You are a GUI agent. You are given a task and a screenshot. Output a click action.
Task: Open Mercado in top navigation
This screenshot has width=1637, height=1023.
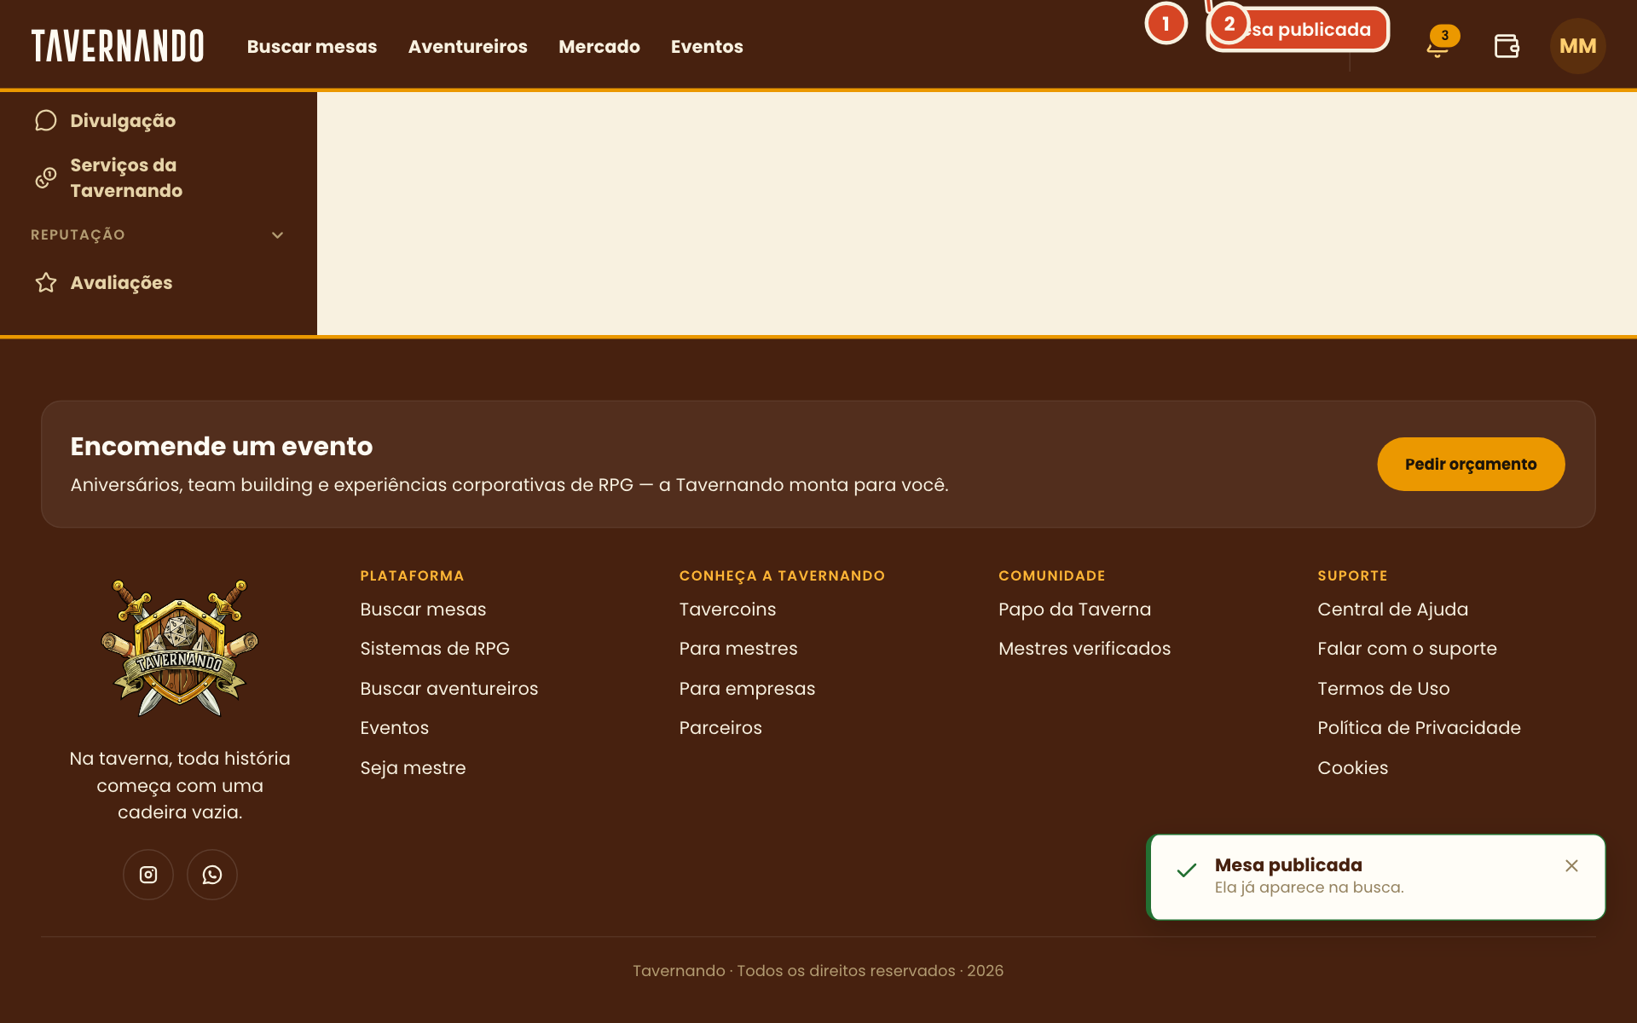[599, 47]
